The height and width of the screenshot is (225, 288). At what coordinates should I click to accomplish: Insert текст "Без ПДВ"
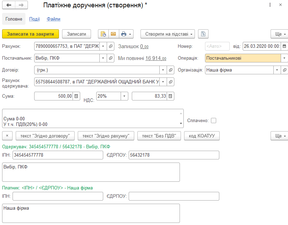[x=159, y=136]
